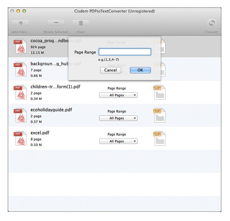Focus the Page Range text field

tap(125, 52)
